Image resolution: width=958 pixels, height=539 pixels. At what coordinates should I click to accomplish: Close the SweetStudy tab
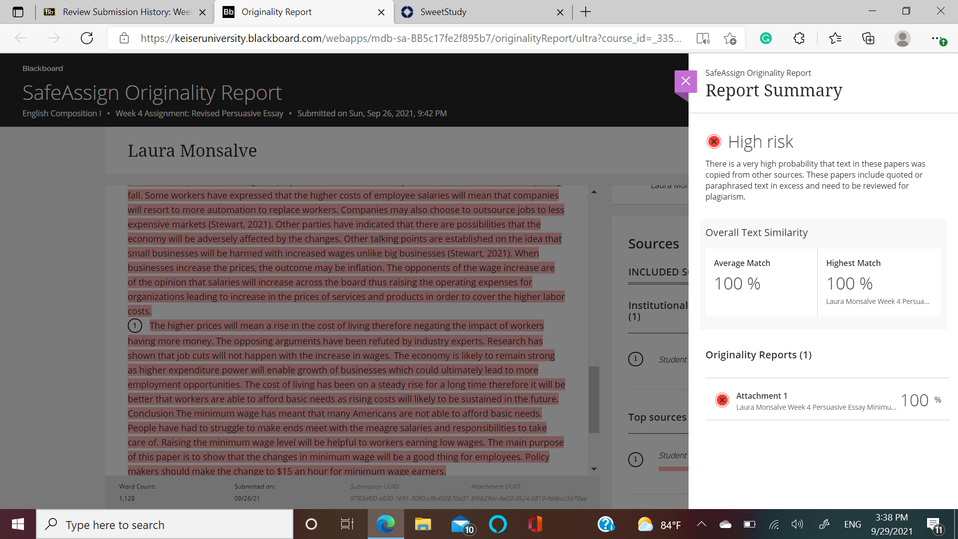coord(560,12)
